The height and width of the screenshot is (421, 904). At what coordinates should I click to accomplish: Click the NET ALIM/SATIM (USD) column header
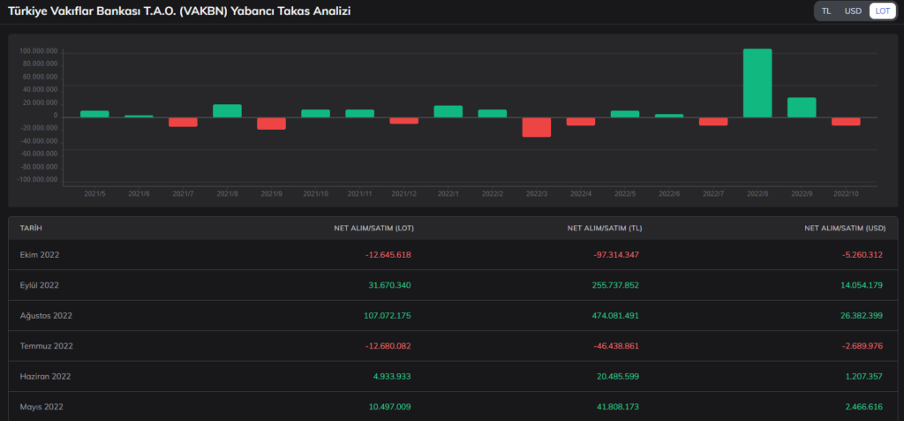[845, 229]
